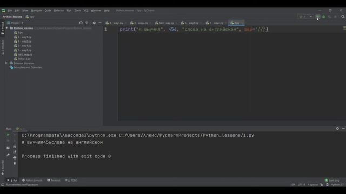Toggle soft-wrap in Run console
The image size is (346, 194).
coord(15,146)
